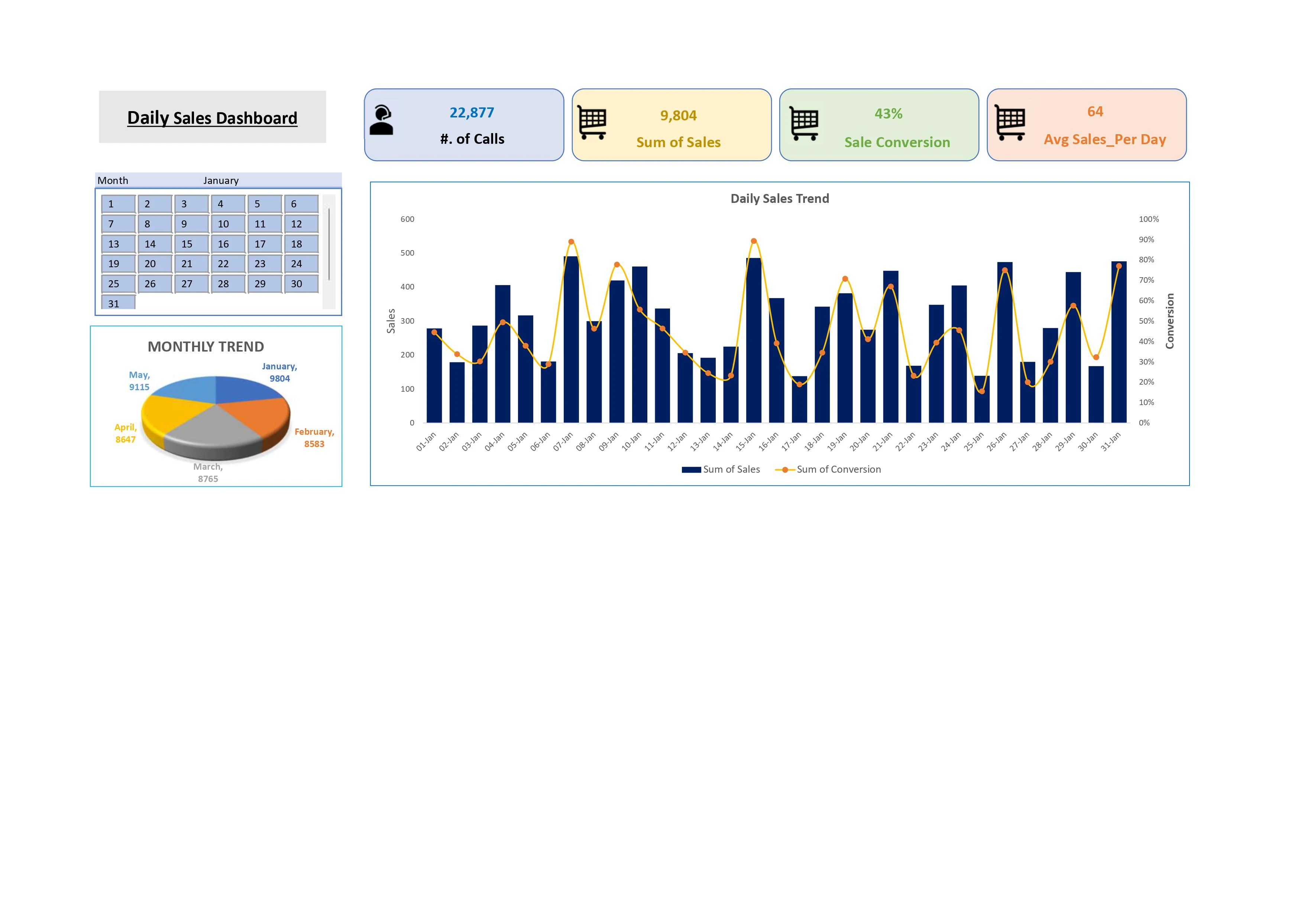Select the January slice of the pie chart

coord(244,389)
